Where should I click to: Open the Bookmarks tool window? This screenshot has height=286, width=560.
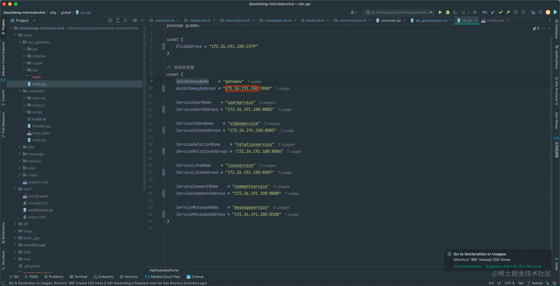point(3,233)
